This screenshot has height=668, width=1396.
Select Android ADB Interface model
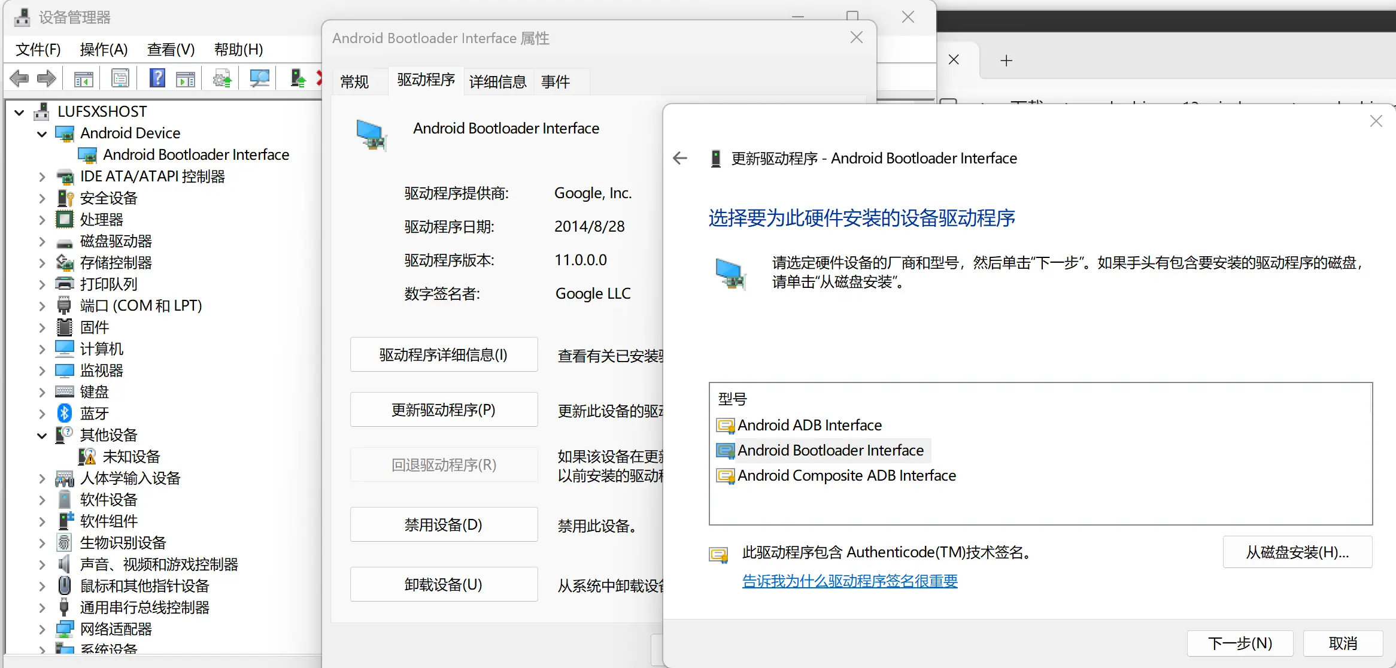[x=809, y=425]
